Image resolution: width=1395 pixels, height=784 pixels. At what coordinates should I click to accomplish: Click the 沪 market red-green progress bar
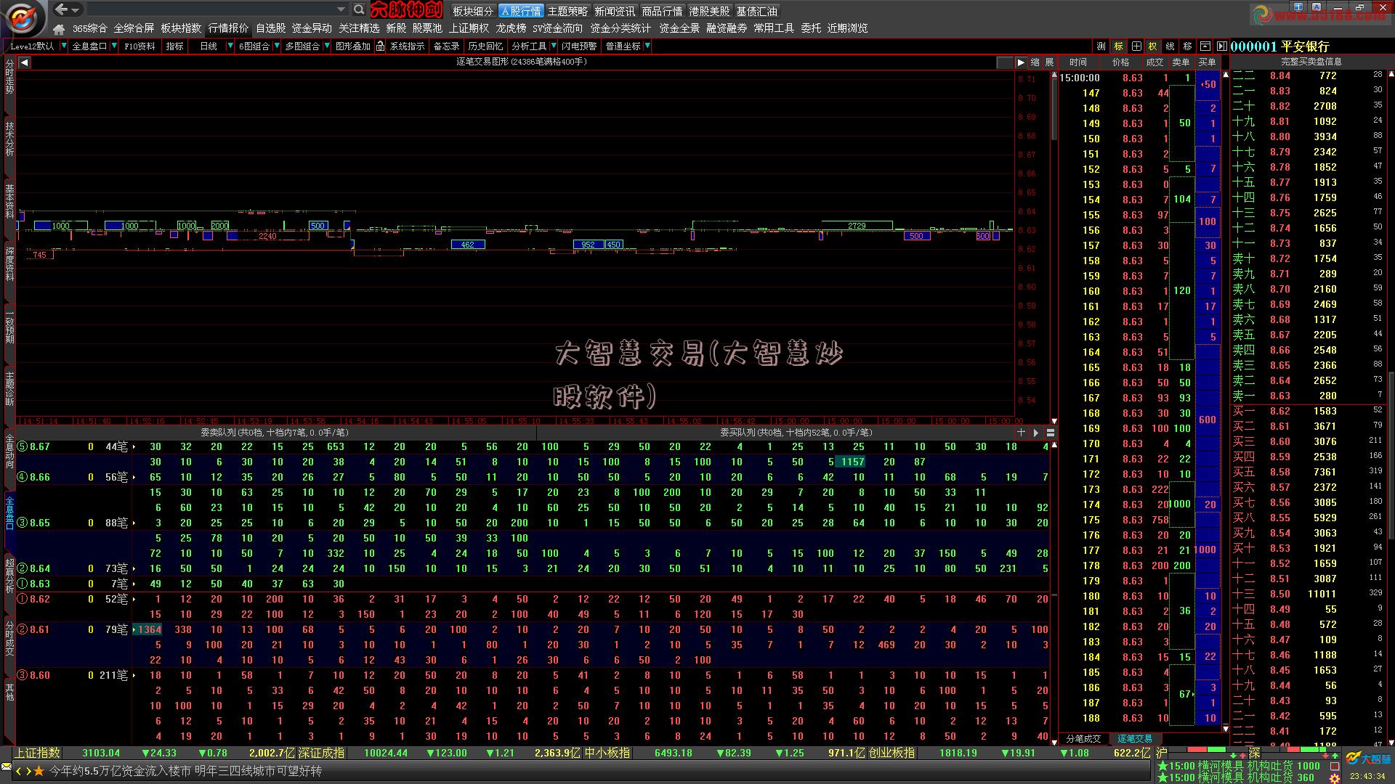click(x=1206, y=749)
